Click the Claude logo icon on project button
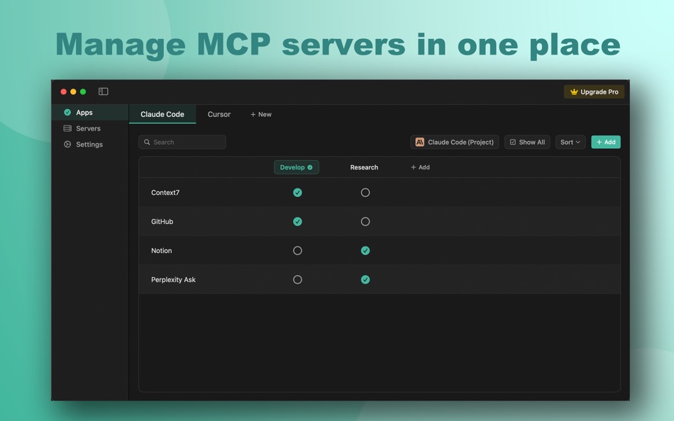The image size is (674, 421). (419, 142)
